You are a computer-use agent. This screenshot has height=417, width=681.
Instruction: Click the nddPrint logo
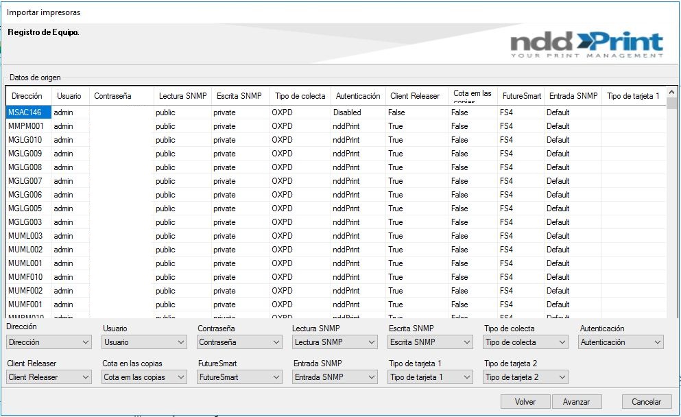[587, 44]
